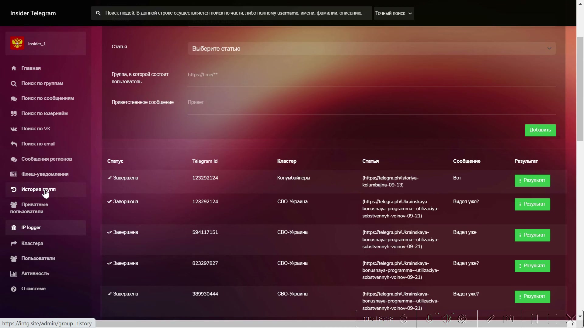This screenshot has height=328, width=584.
Task: Click the magnifier icon for Поиск по группам
Action: 14,84
